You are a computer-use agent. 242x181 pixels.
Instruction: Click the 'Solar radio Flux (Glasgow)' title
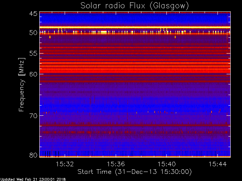[x=135, y=6]
